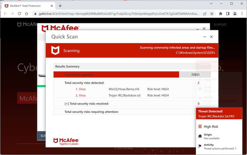247x155 pixels.
Task: Open the browser home page icon
Action: coord(26,14)
